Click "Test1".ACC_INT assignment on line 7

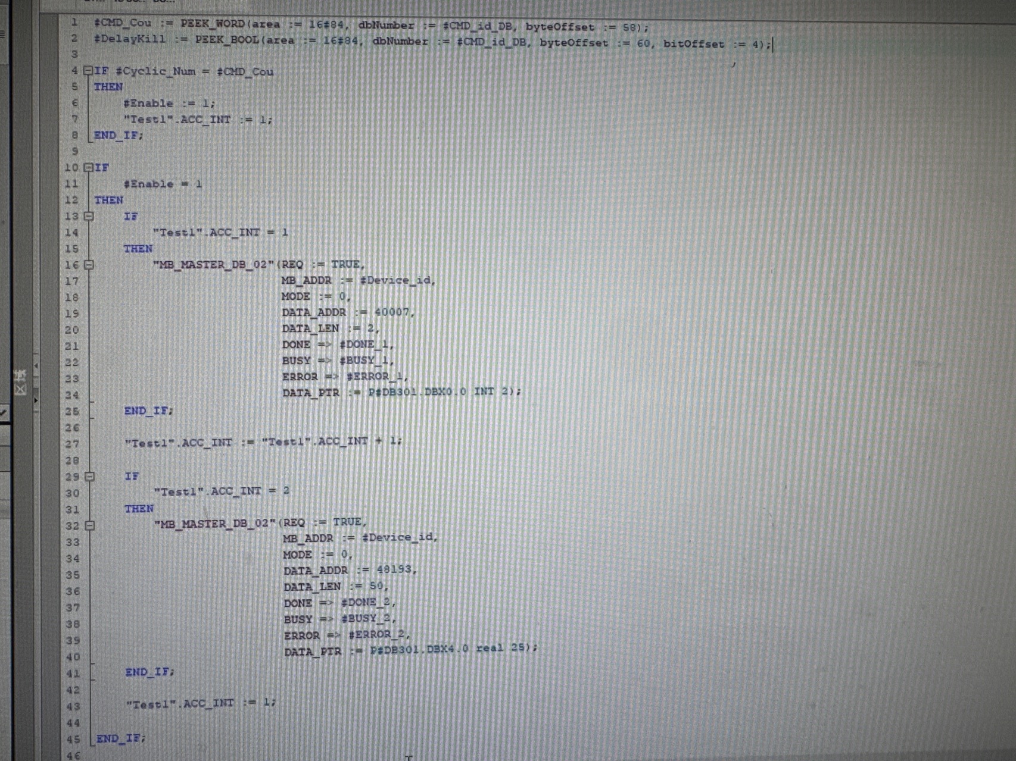click(x=198, y=119)
